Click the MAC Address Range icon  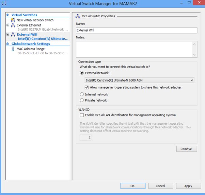tap(13, 49)
